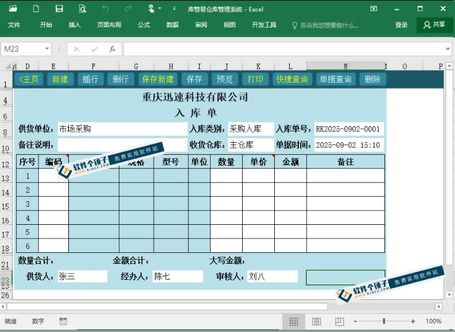Image resolution: width=455 pixels, height=332 pixels.
Task: Switch to the 开始 ribbon tab
Action: [46, 25]
